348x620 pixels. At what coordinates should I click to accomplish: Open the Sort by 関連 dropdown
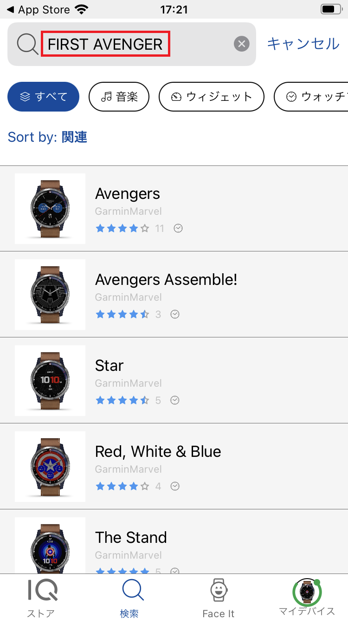47,137
